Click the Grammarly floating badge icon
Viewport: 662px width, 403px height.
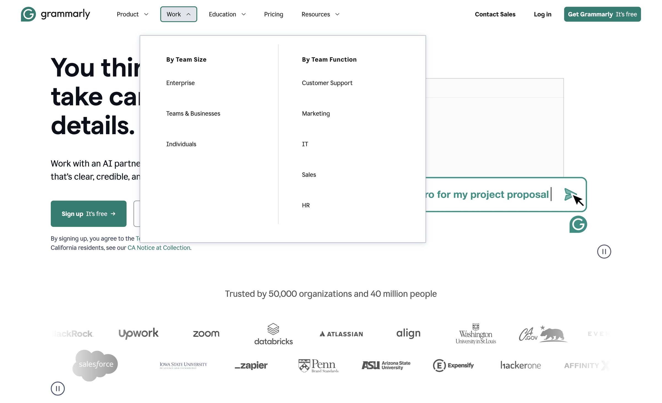(578, 224)
